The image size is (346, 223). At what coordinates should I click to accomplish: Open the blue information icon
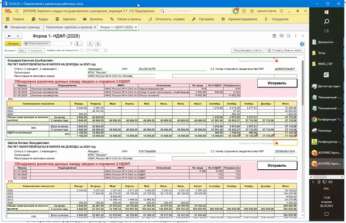(302, 44)
